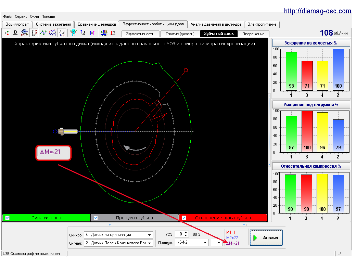356x258 pixels.
Task: Click the green play arrow in Анализ button
Action: (255, 238)
